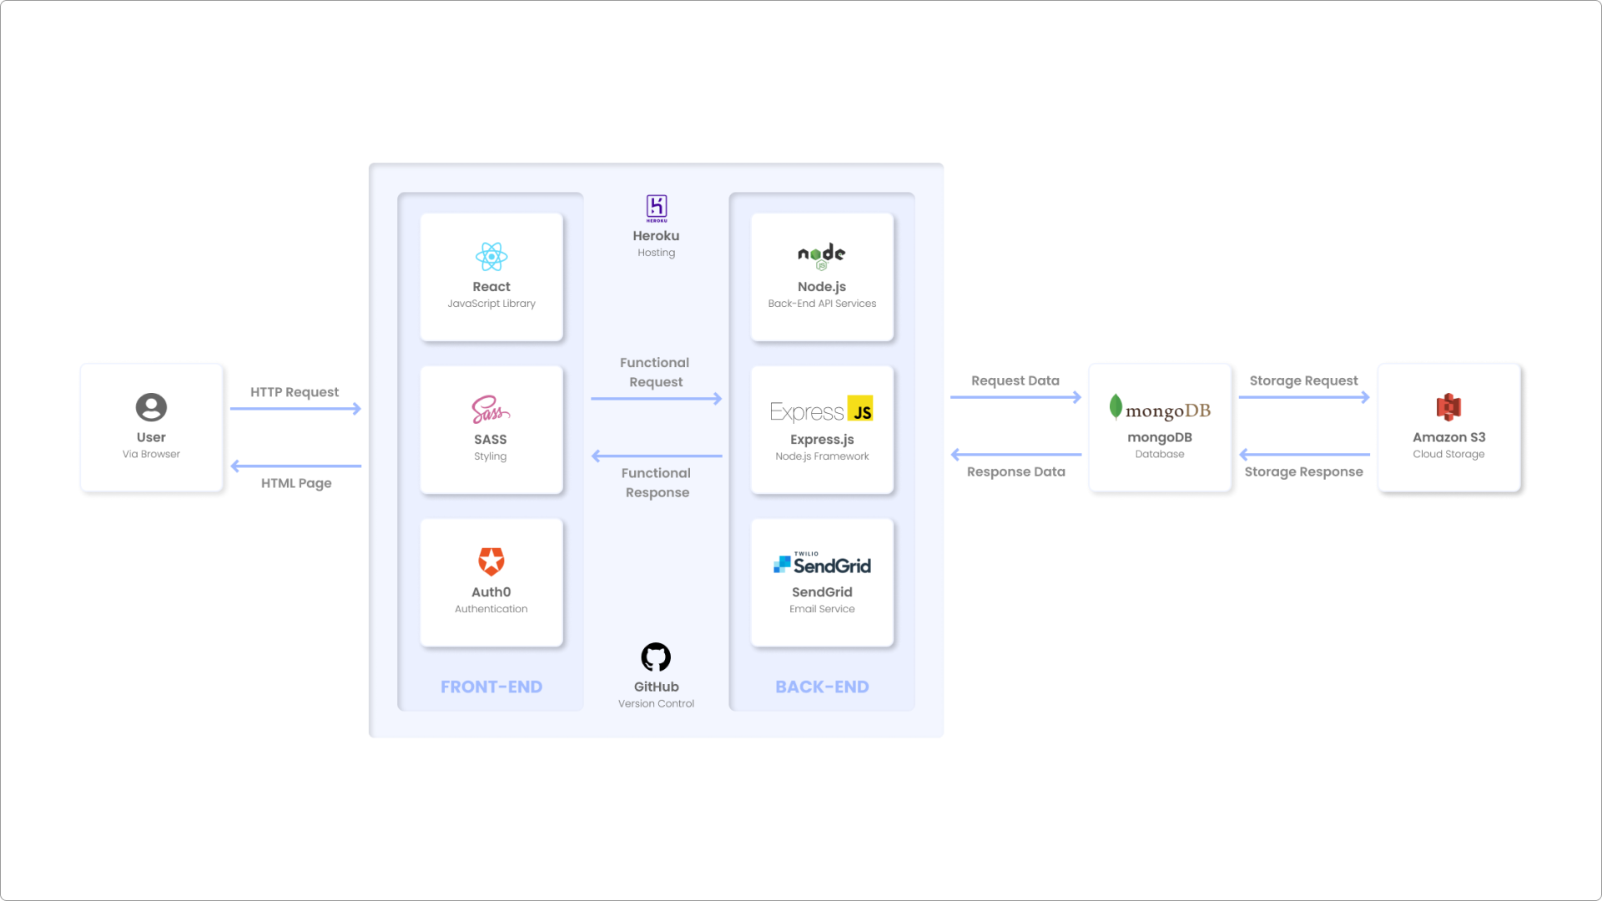Click the HTTP Request arrow

295,409
